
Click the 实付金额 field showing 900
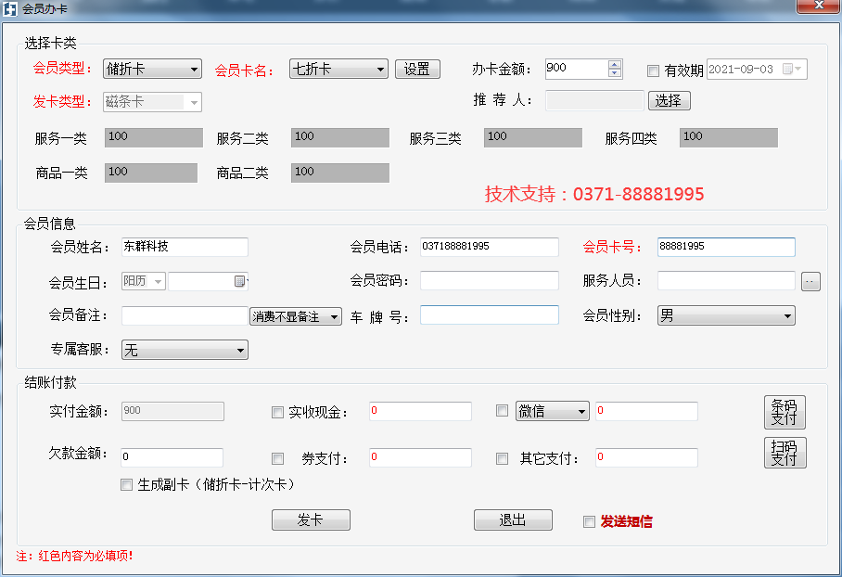click(x=172, y=412)
